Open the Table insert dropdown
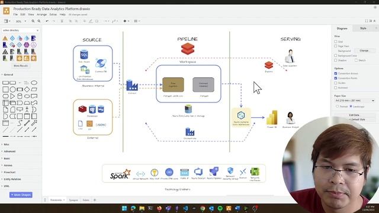The width and height of the screenshot is (379, 213). coord(137,21)
